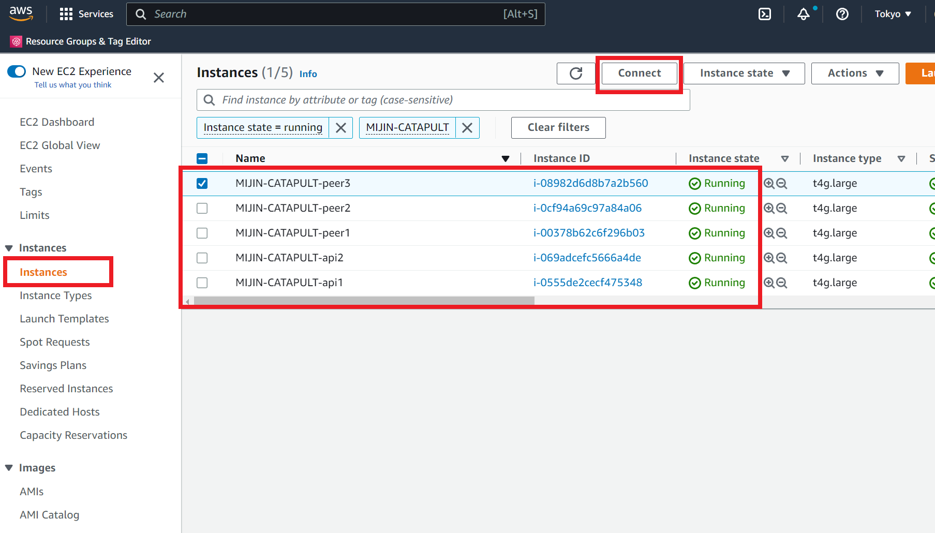Open the Actions dropdown
Image resolution: width=935 pixels, height=533 pixels.
[855, 73]
